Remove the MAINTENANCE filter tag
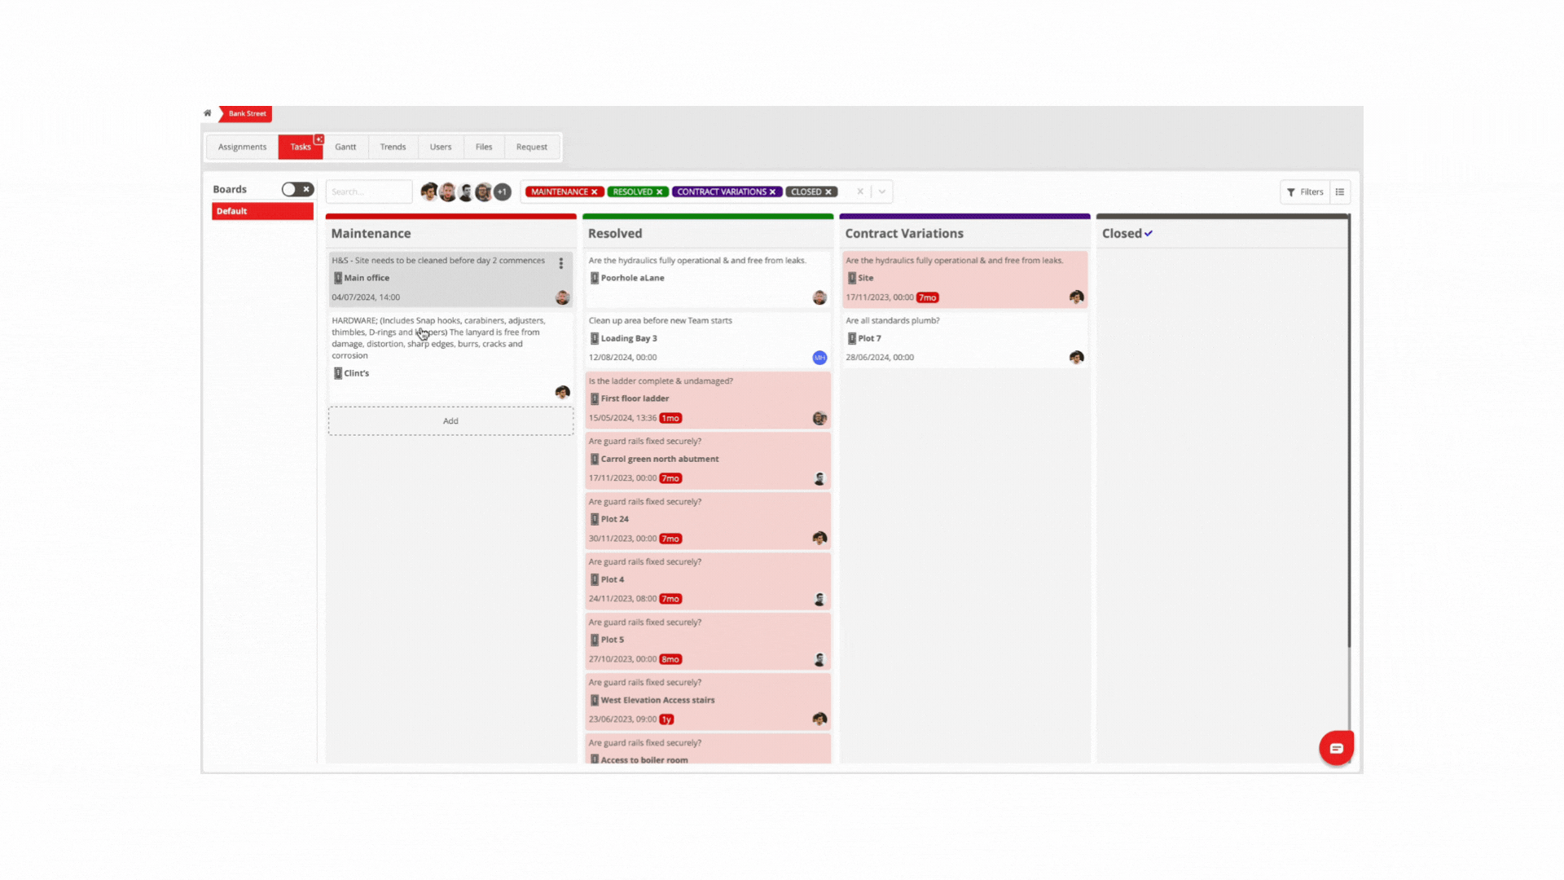The image size is (1564, 880). (x=595, y=192)
